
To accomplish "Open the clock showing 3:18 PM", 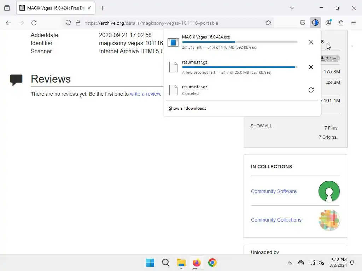I will point(338,263).
